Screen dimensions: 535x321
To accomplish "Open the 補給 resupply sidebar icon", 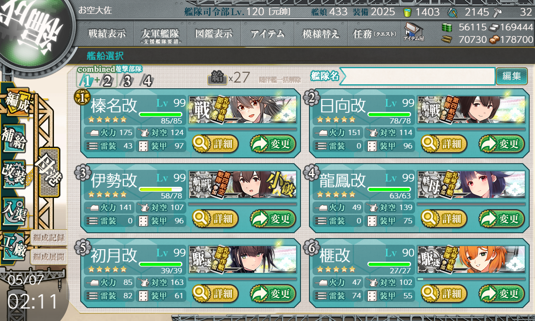I will [14, 138].
